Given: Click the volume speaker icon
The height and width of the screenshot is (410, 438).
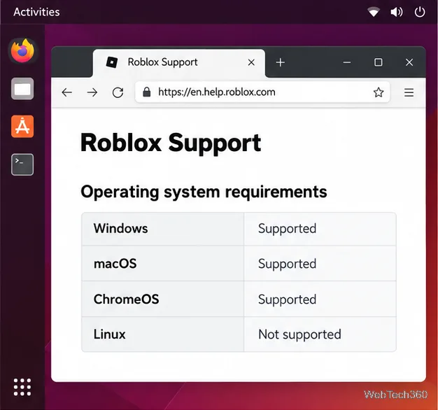Looking at the screenshot, I should coord(397,12).
